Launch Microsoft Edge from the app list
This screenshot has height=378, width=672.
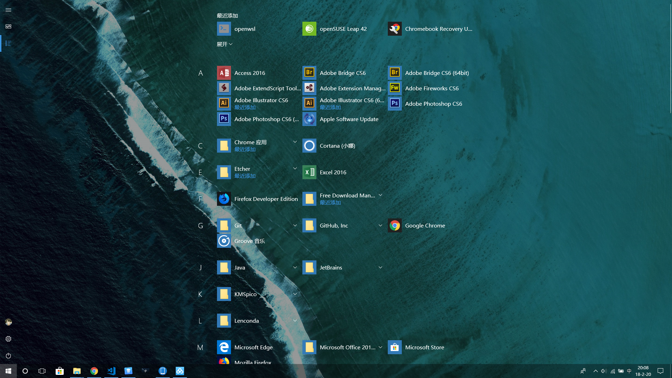tap(253, 347)
